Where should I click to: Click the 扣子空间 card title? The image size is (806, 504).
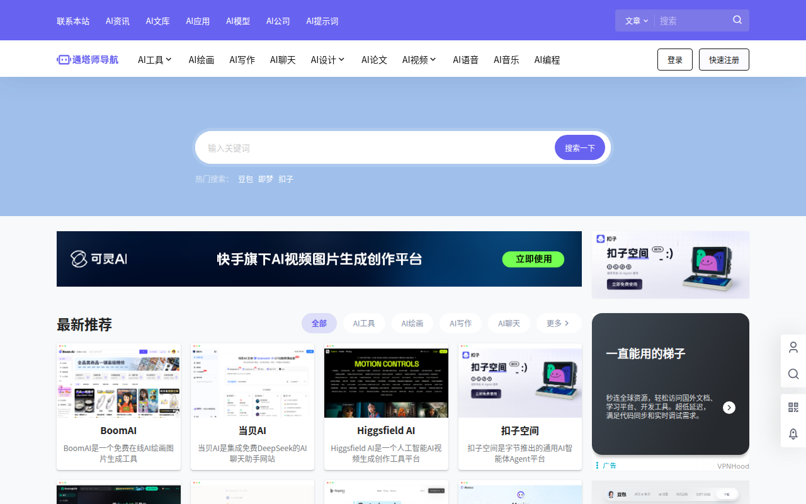[x=520, y=431]
